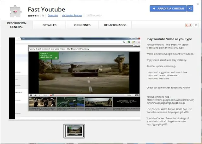Open the Opiniones tab
The height and width of the screenshot is (144, 202).
(82, 25)
